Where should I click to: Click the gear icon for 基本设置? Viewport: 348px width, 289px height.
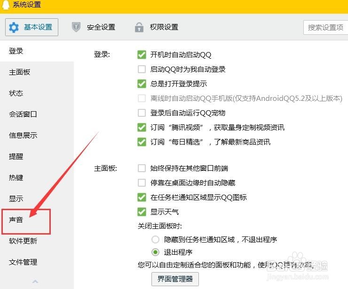click(x=14, y=27)
